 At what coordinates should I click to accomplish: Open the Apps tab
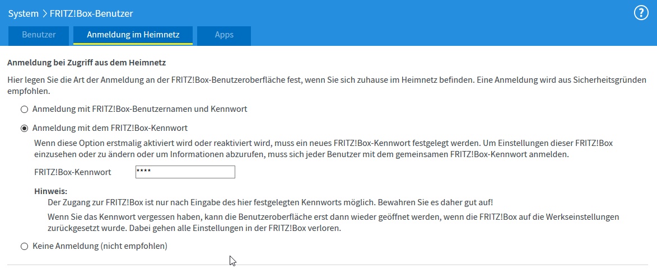[223, 35]
